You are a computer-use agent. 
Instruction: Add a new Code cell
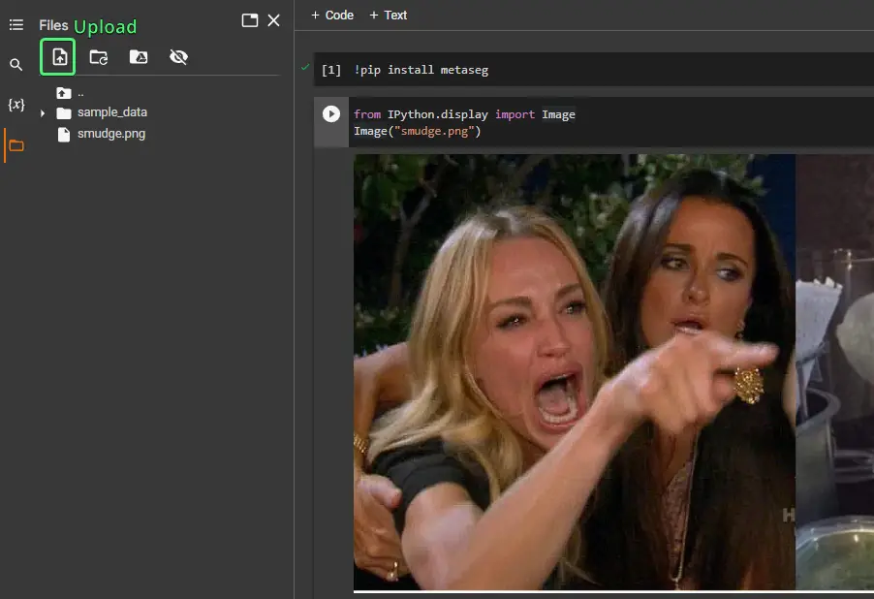[332, 16]
